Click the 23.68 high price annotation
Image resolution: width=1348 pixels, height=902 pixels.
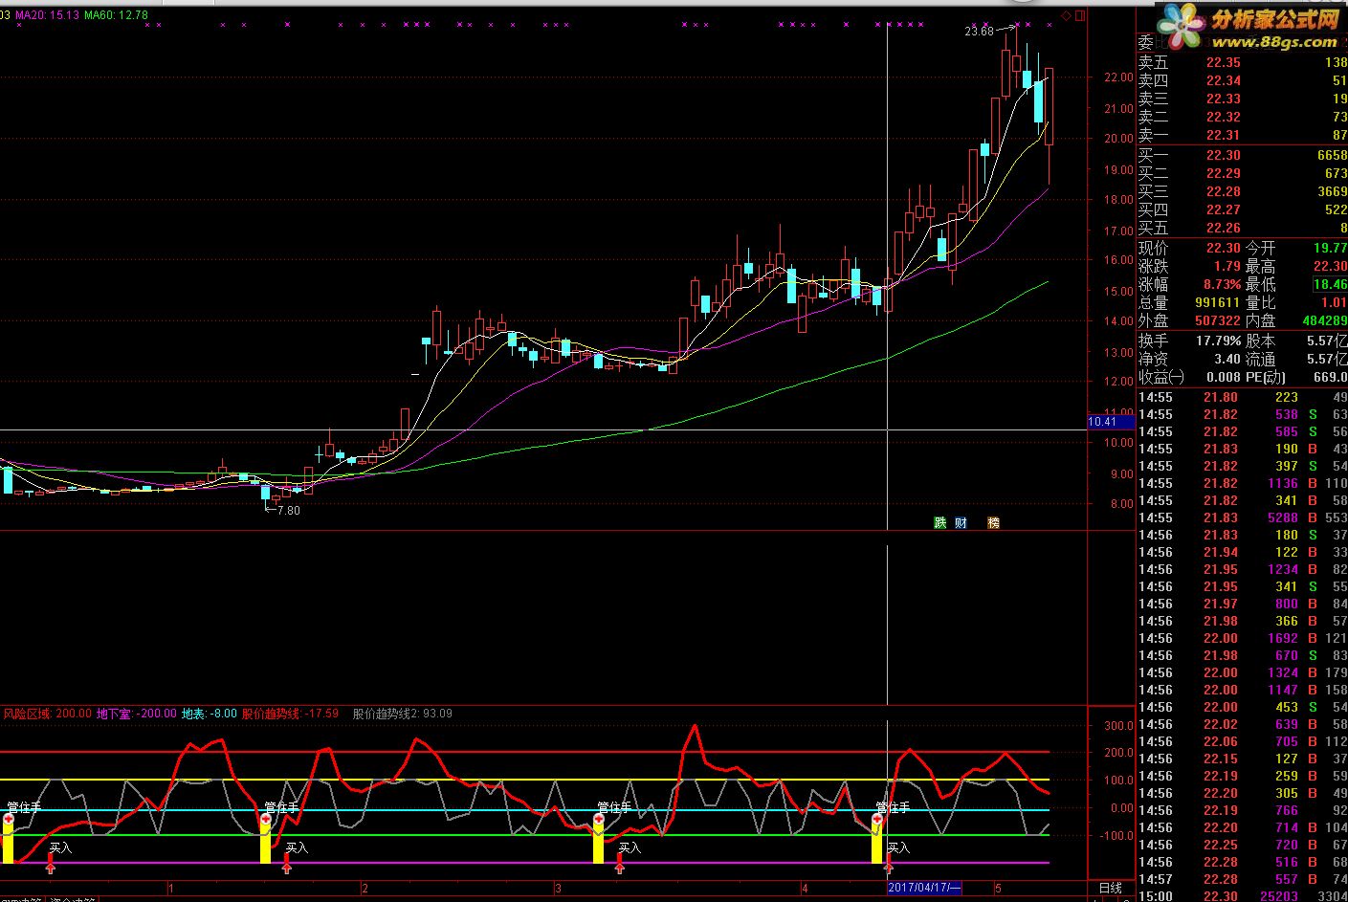[x=979, y=32]
